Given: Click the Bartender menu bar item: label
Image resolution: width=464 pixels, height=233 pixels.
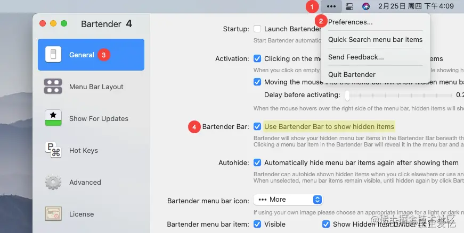Looking at the screenshot, I should coord(208,225).
